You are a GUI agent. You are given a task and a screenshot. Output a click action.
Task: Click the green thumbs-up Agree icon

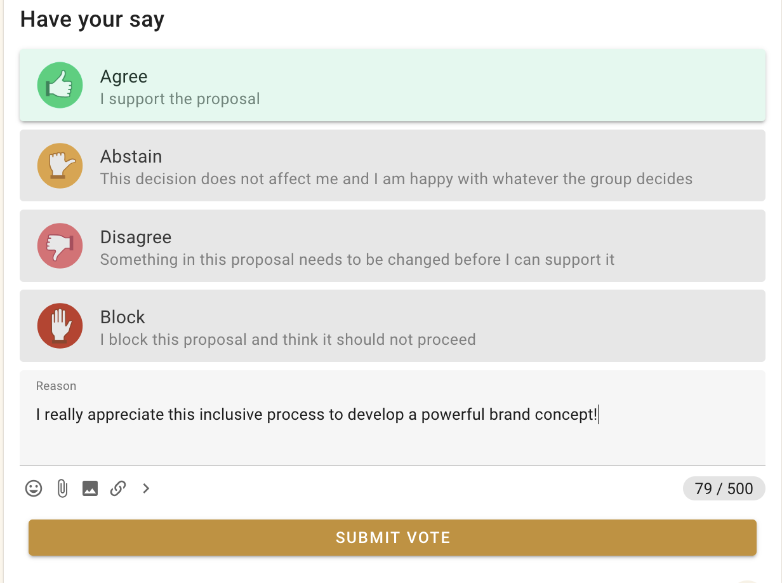[60, 85]
